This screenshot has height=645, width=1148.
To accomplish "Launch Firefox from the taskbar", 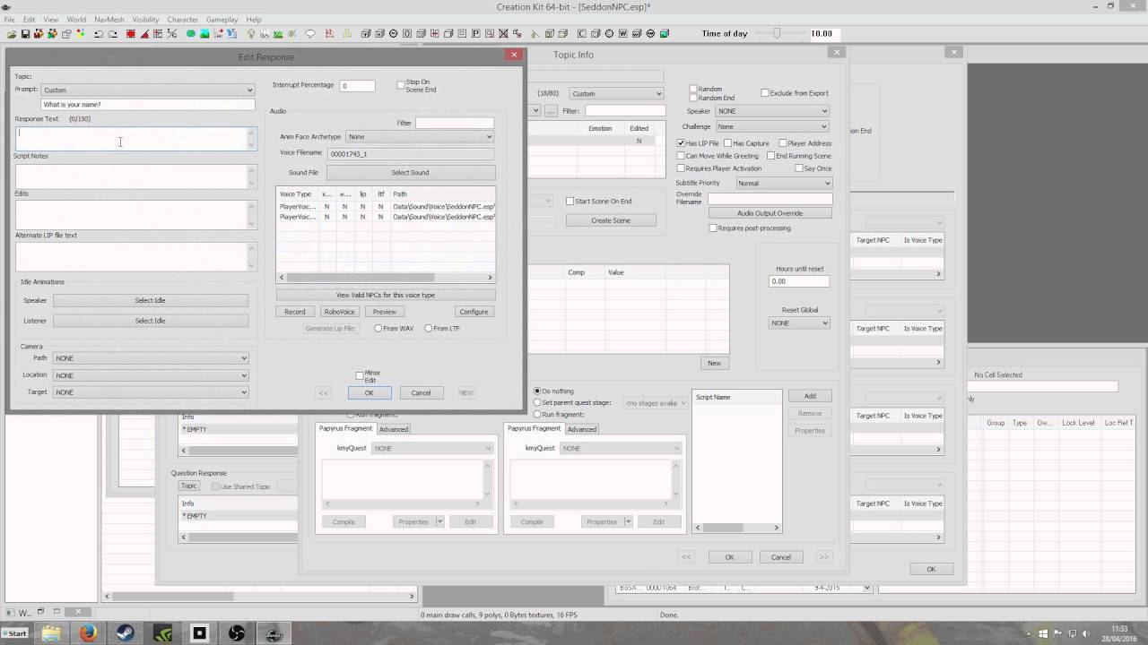I will (88, 633).
